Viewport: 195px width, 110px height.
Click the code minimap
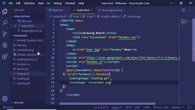186,22
